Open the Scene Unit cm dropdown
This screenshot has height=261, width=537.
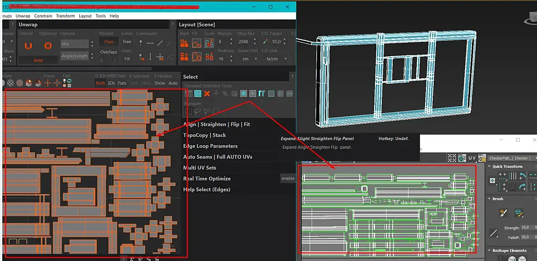tap(248, 59)
